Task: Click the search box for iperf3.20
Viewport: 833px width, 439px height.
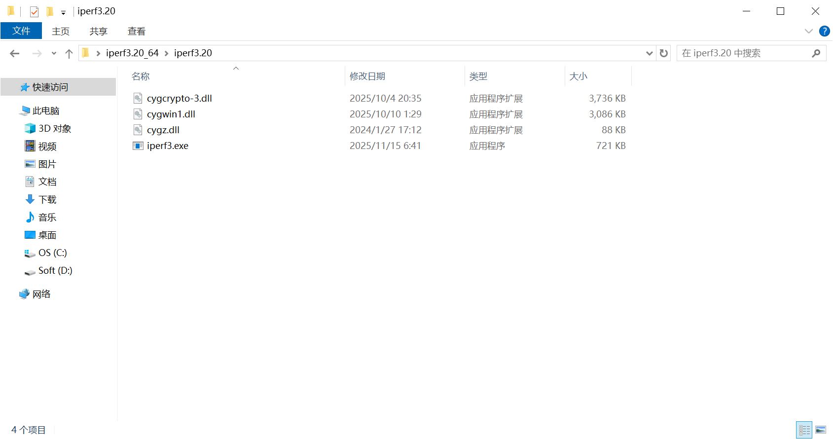Action: pyautogui.click(x=745, y=53)
